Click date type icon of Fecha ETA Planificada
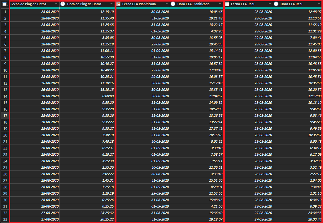323x223 pixels. 118,4
